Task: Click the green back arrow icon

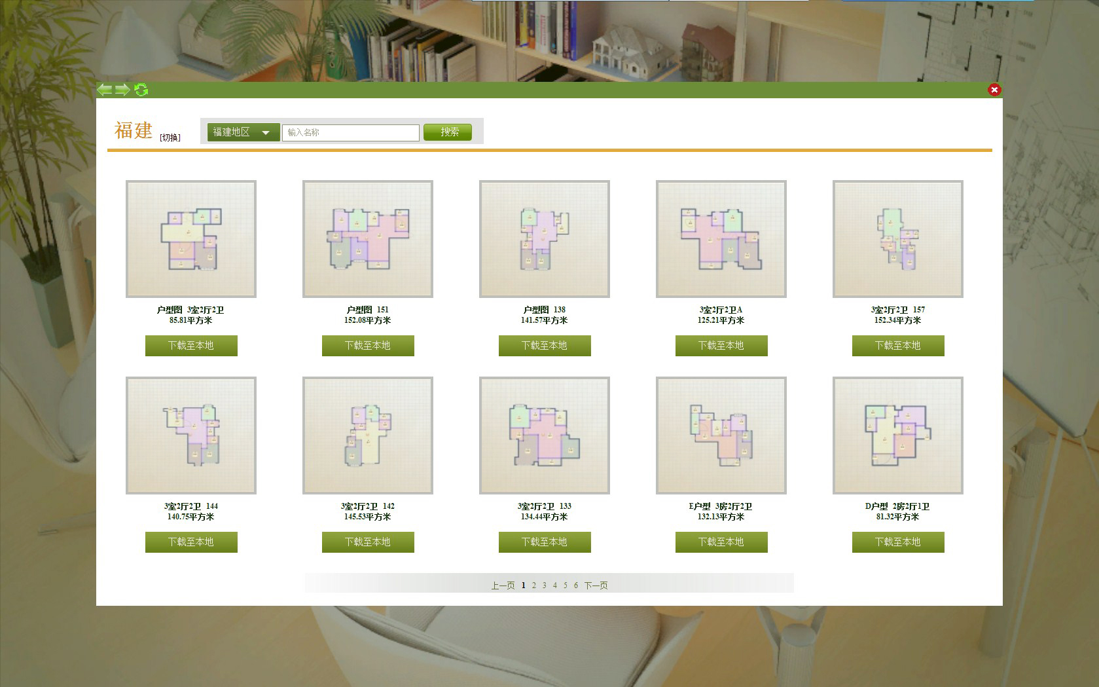Action: pos(105,90)
